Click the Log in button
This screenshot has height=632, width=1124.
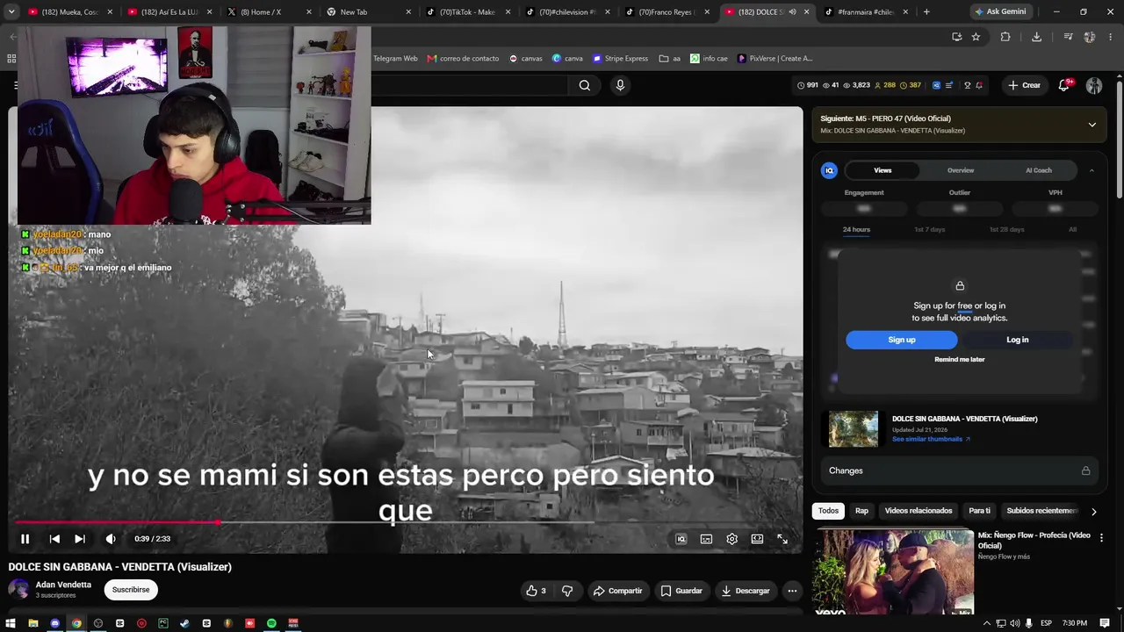click(x=1018, y=340)
